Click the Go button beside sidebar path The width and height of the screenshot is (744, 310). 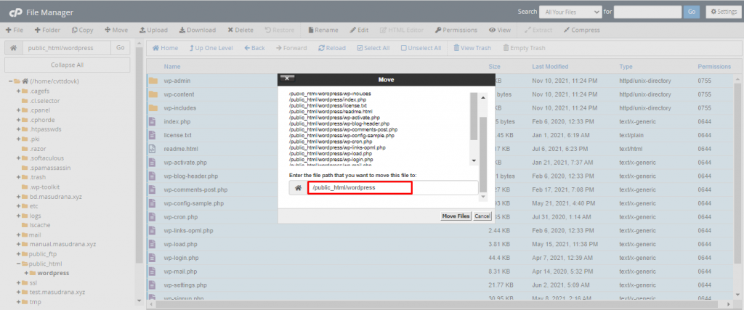(x=120, y=48)
